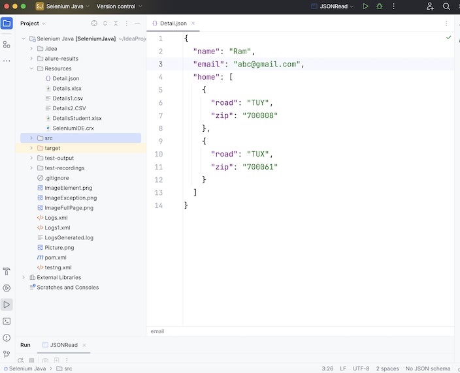This screenshot has width=460, height=373.
Task: Select the JSONRead tab in Run panel
Action: tap(63, 345)
